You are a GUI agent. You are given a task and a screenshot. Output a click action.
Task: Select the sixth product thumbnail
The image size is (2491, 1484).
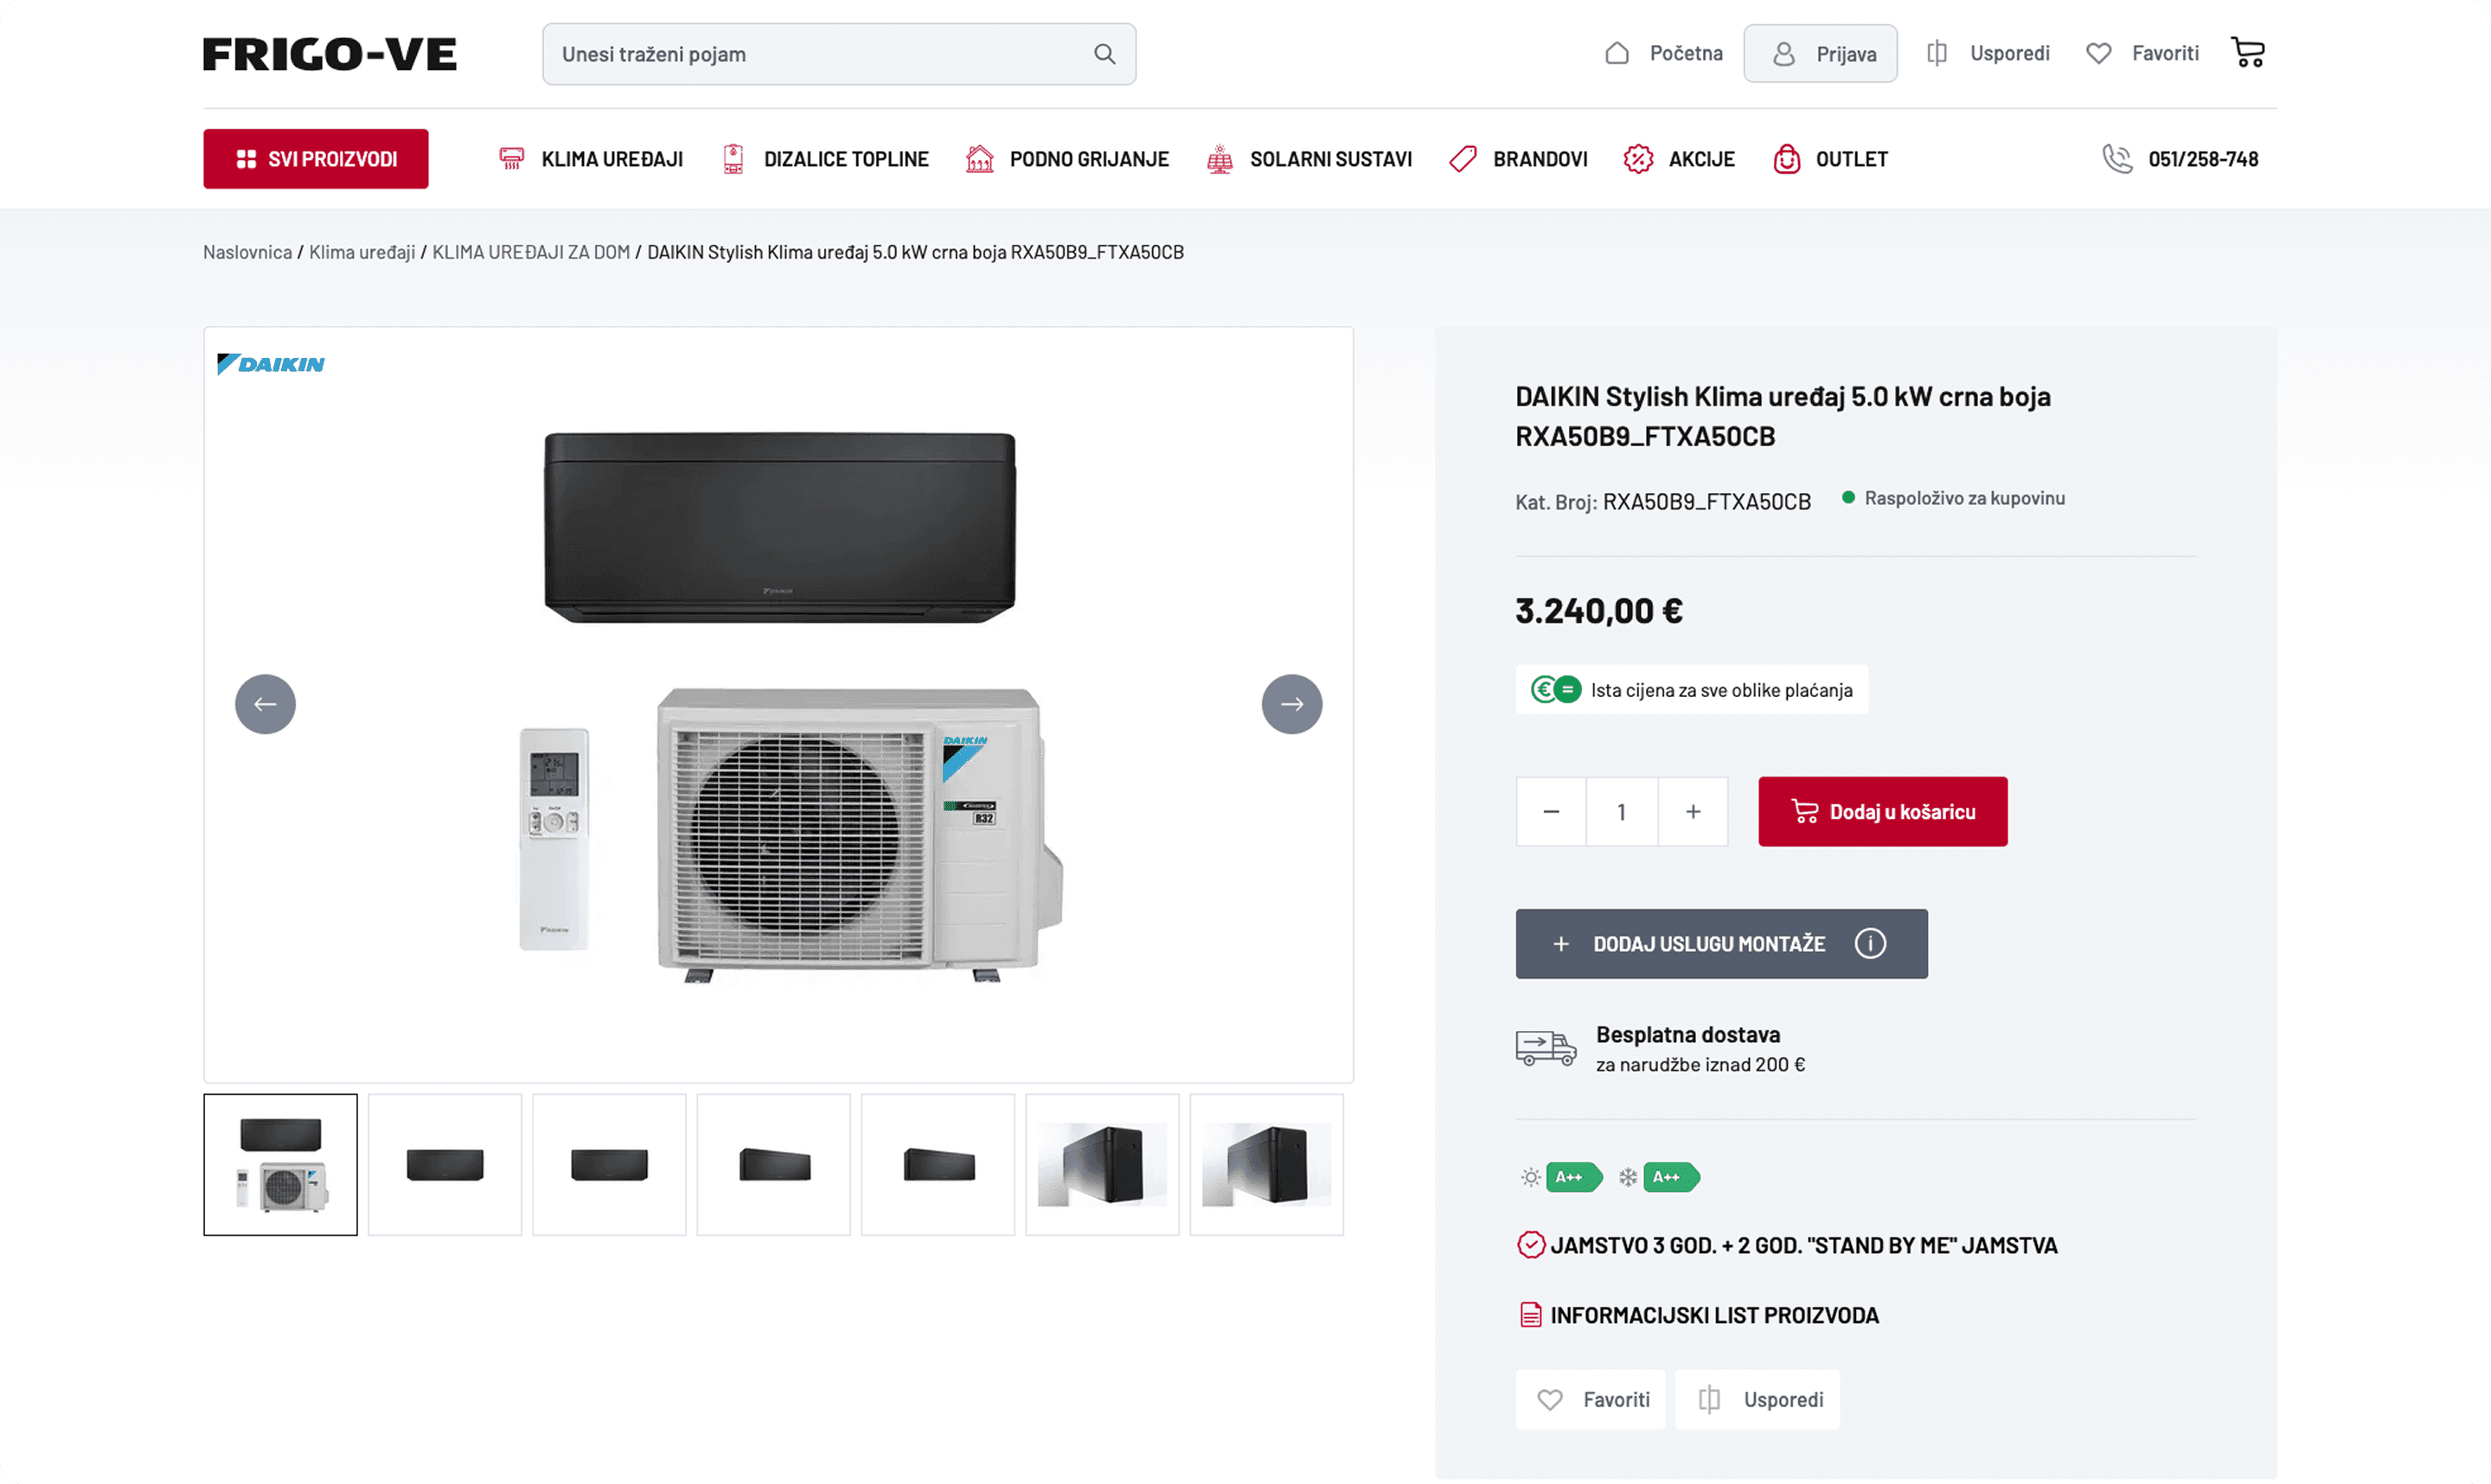pos(1102,1165)
